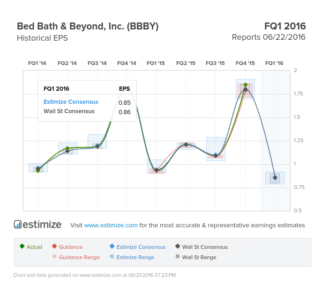
Task: Toggle the Estimize Range legend swatch
Action: click(112, 256)
